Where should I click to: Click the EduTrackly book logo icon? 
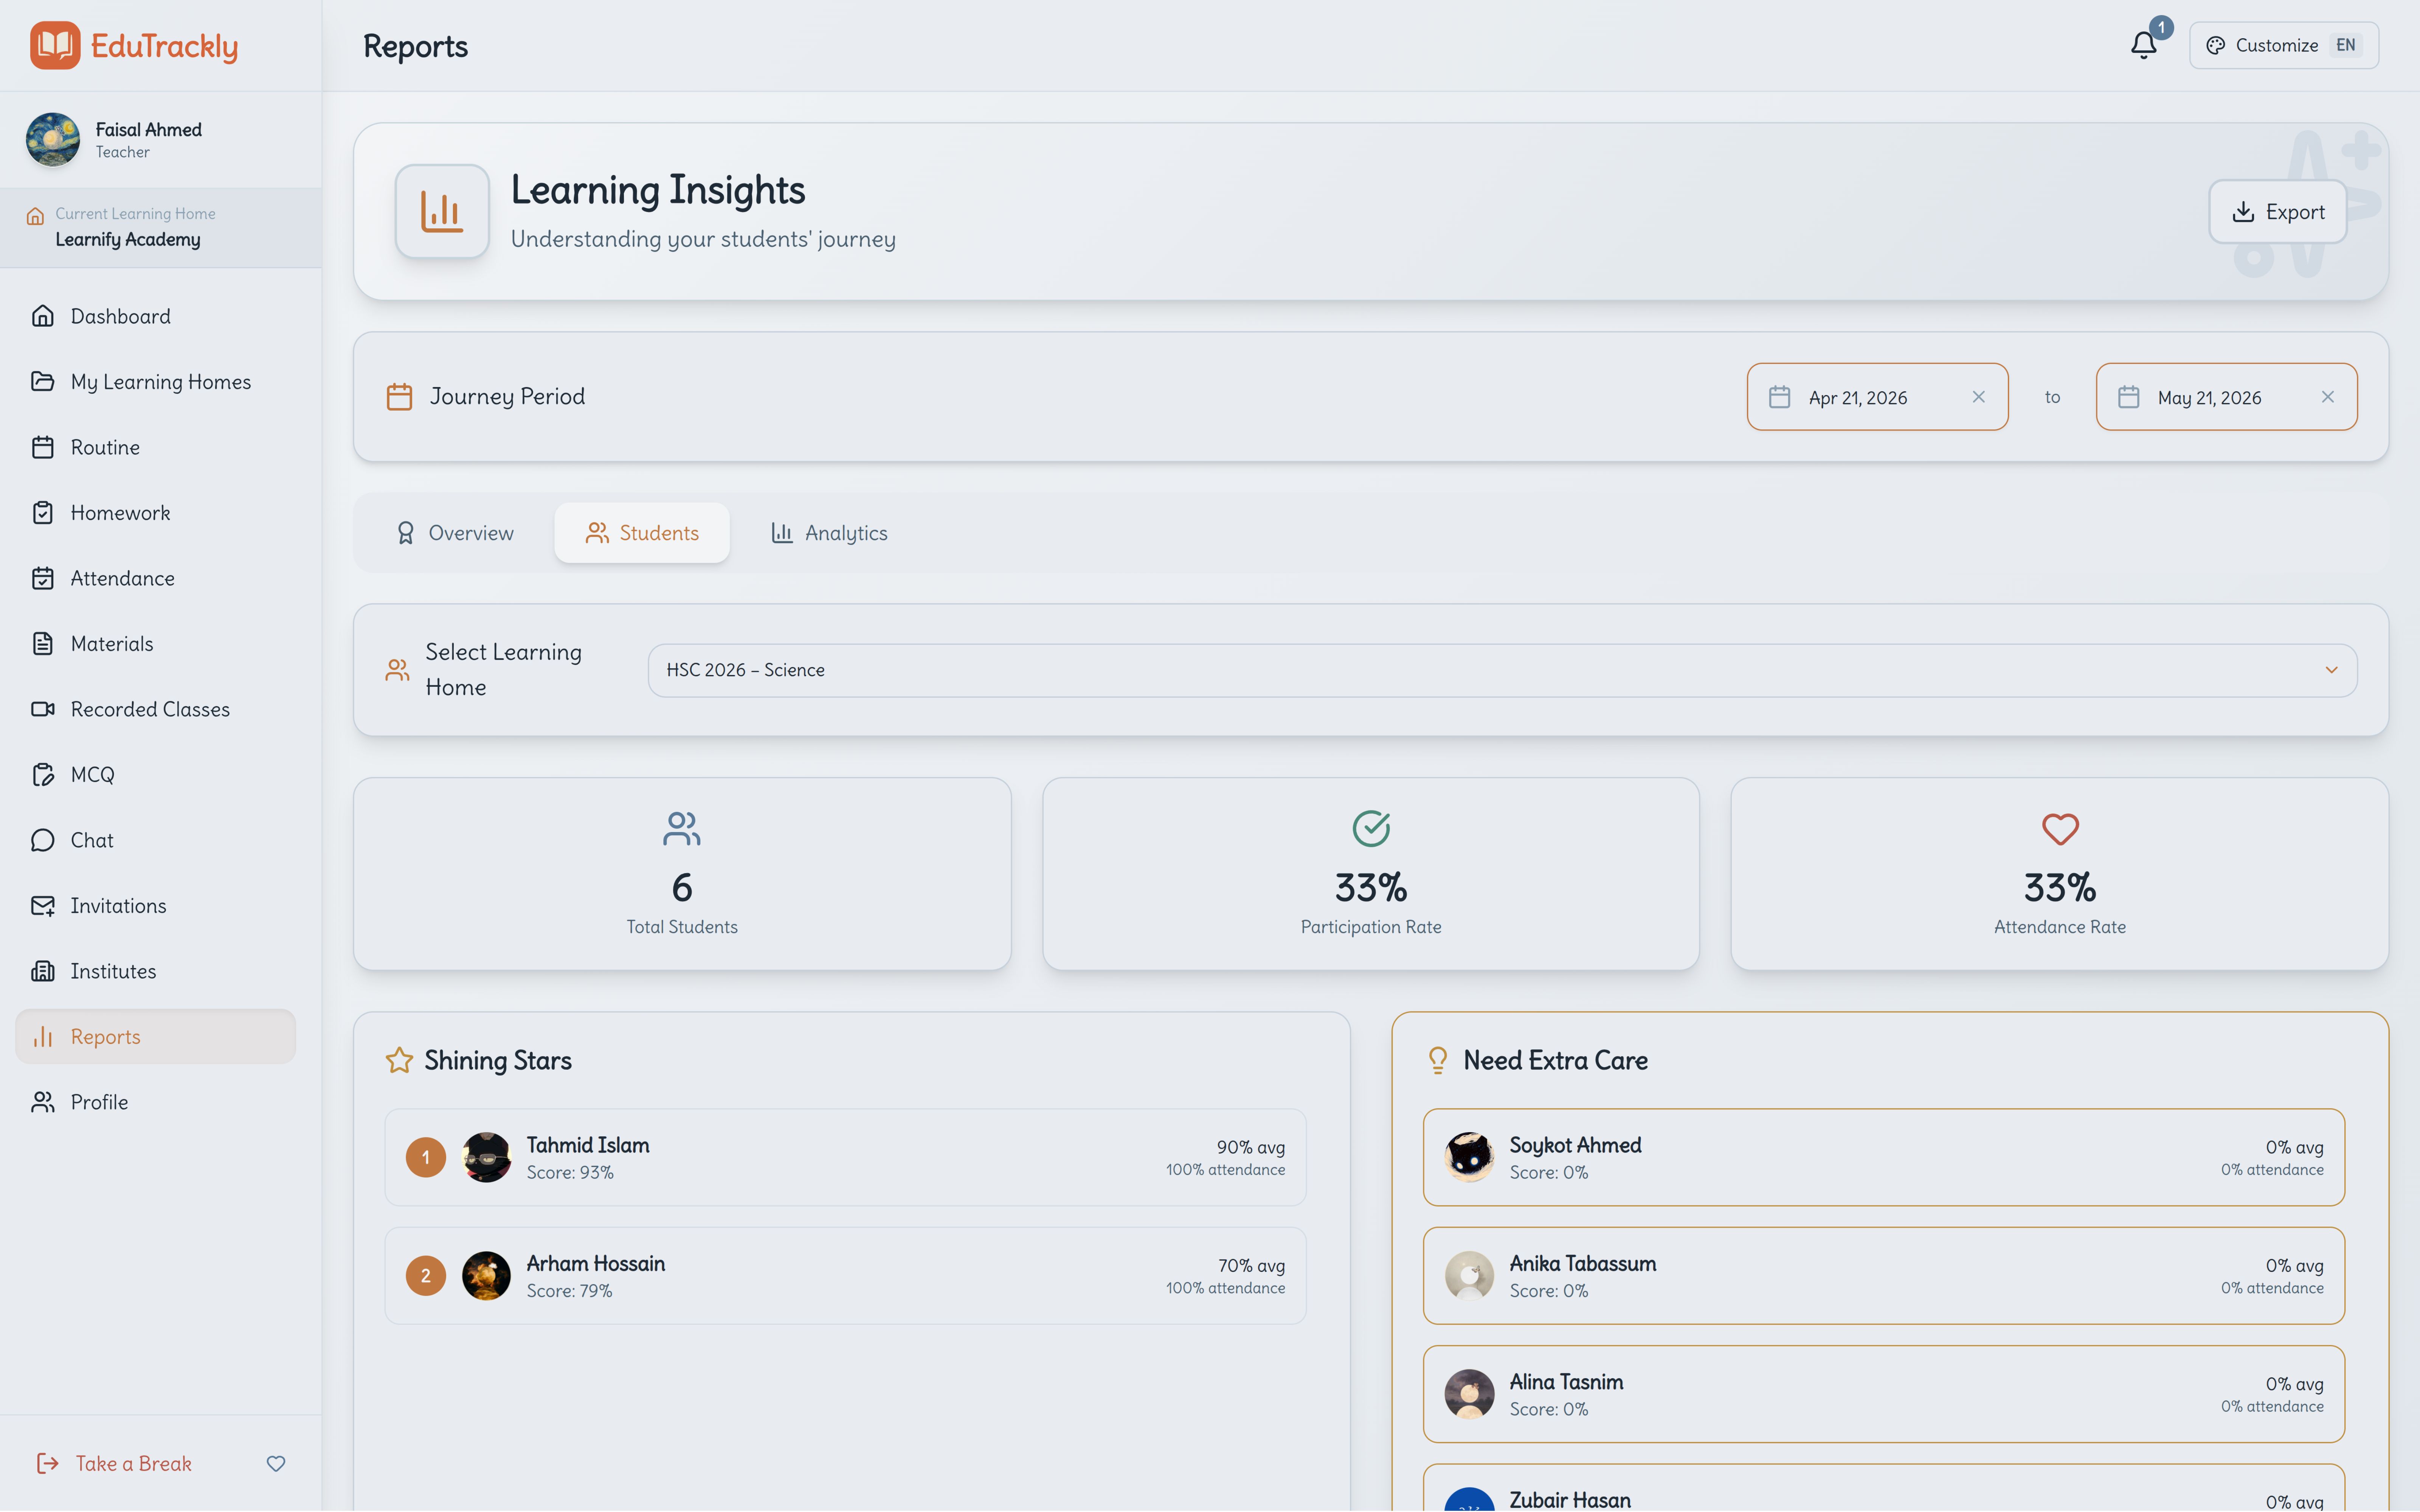(x=55, y=45)
